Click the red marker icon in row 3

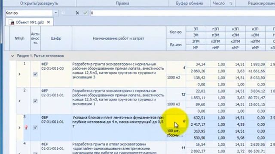click(x=26, y=127)
